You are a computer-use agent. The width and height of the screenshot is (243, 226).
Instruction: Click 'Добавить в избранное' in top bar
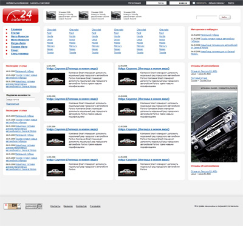(x=17, y=3)
